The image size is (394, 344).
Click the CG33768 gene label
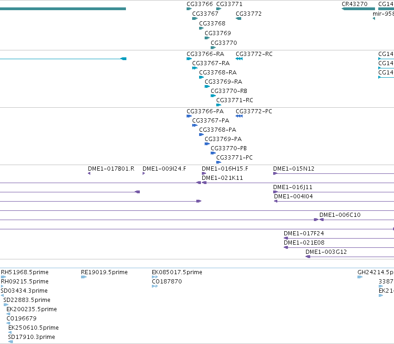point(213,23)
